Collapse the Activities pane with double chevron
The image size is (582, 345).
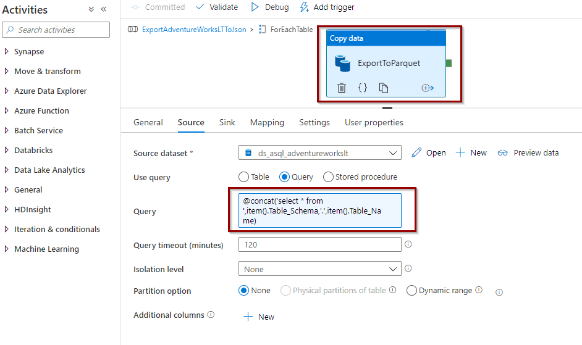click(x=104, y=9)
